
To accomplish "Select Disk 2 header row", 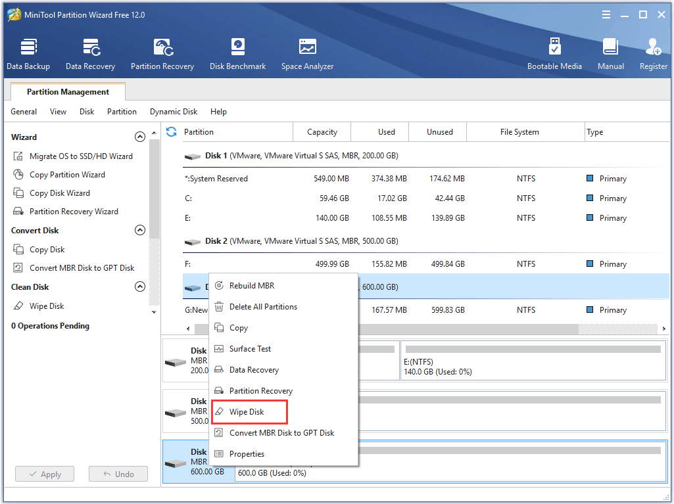I will (426, 241).
